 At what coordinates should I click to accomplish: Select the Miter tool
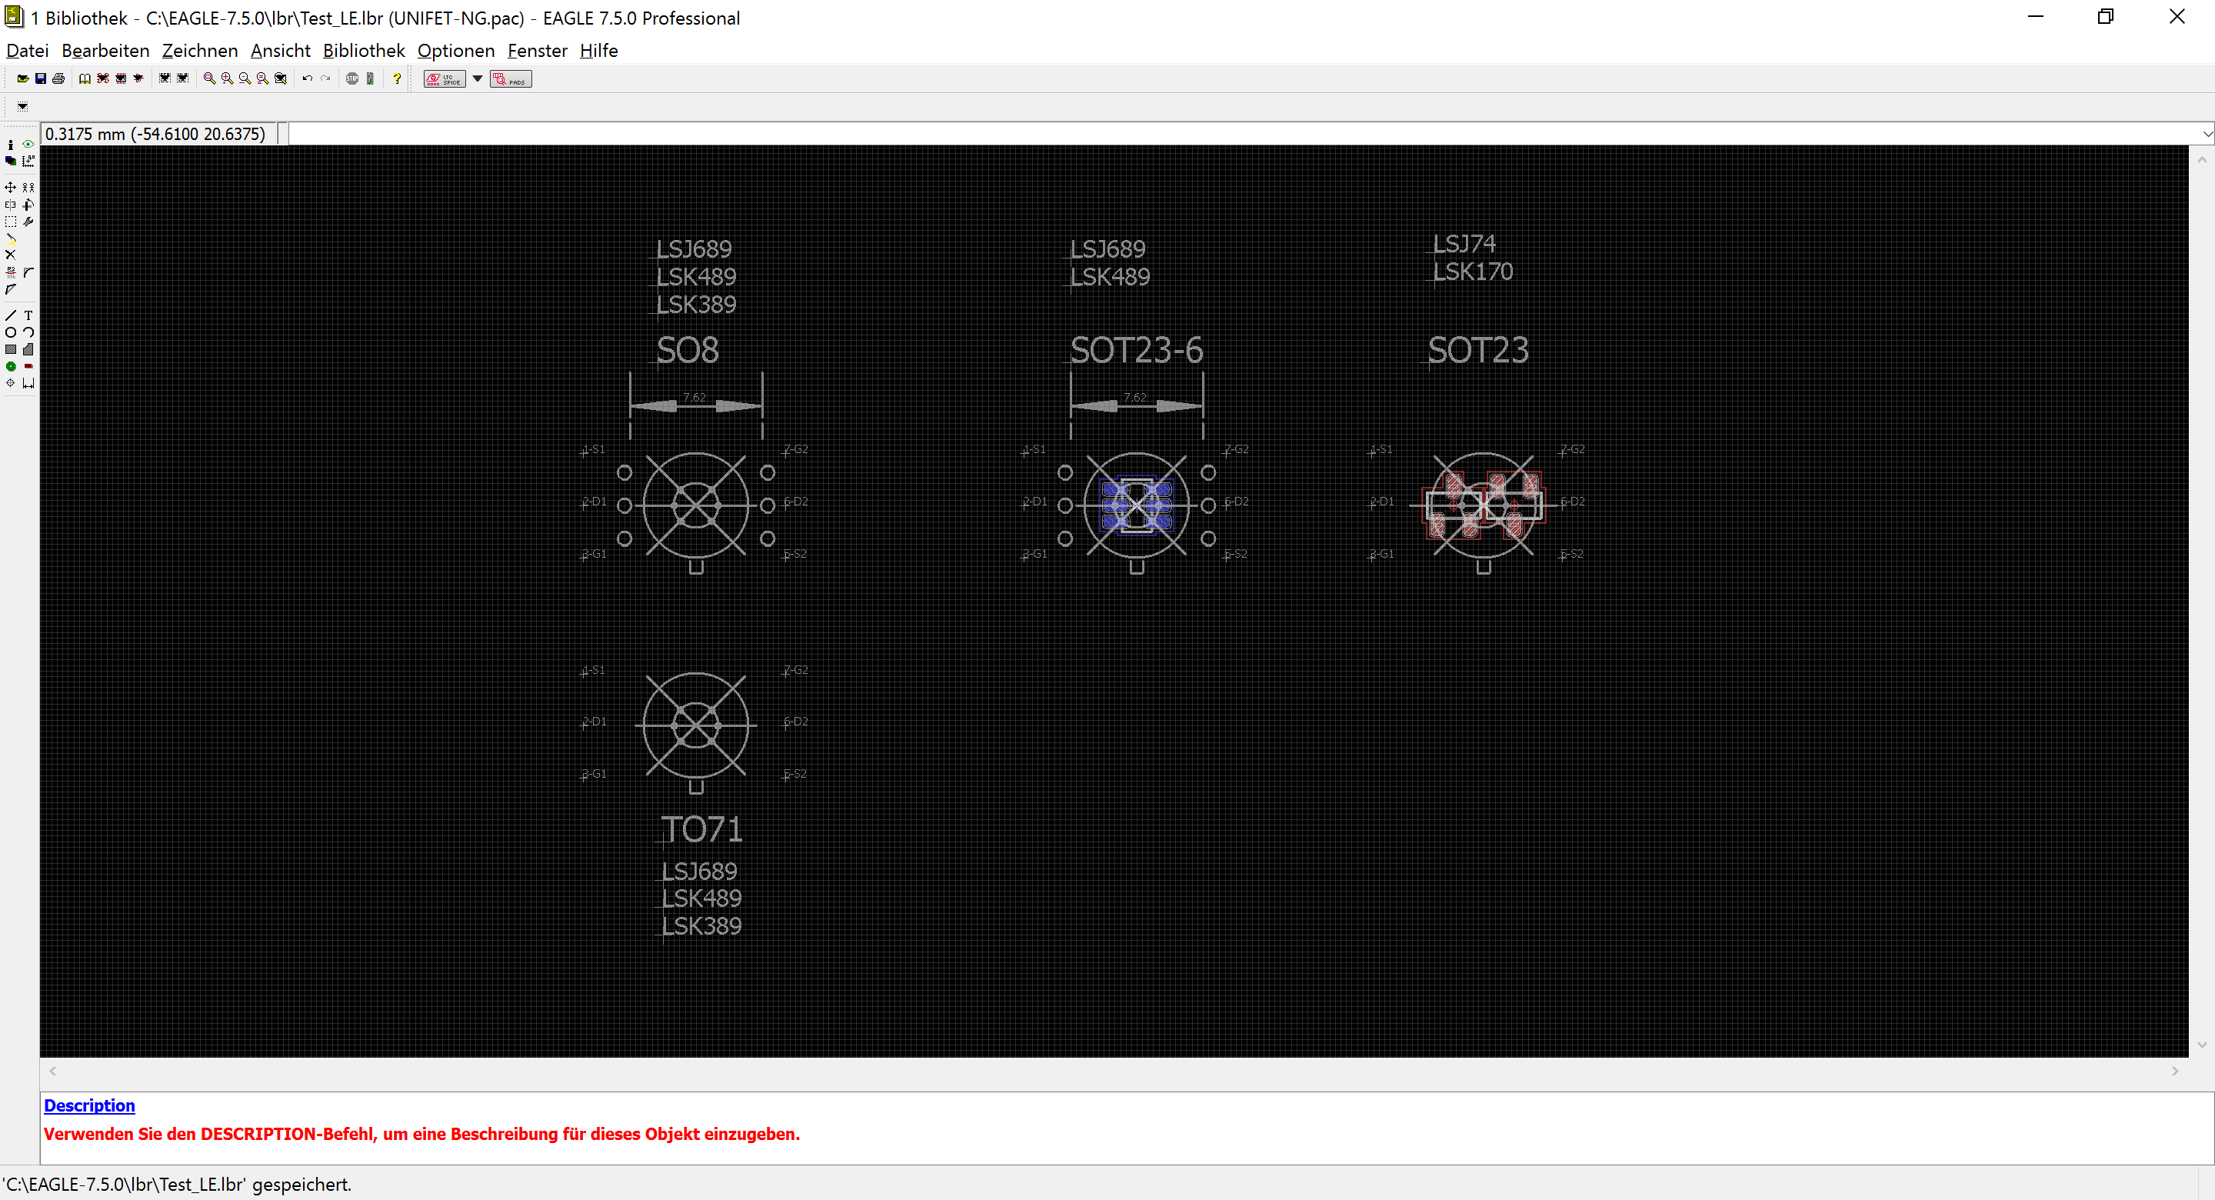tap(28, 272)
